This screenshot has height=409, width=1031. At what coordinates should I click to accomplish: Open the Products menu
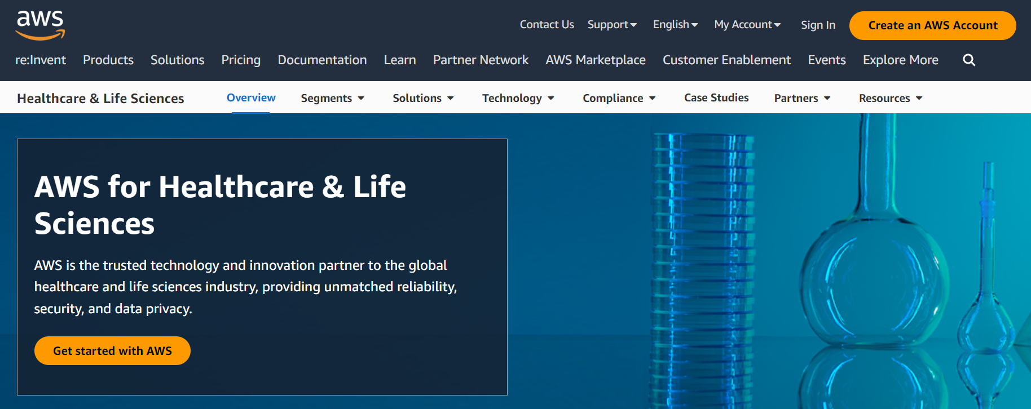[x=108, y=60]
